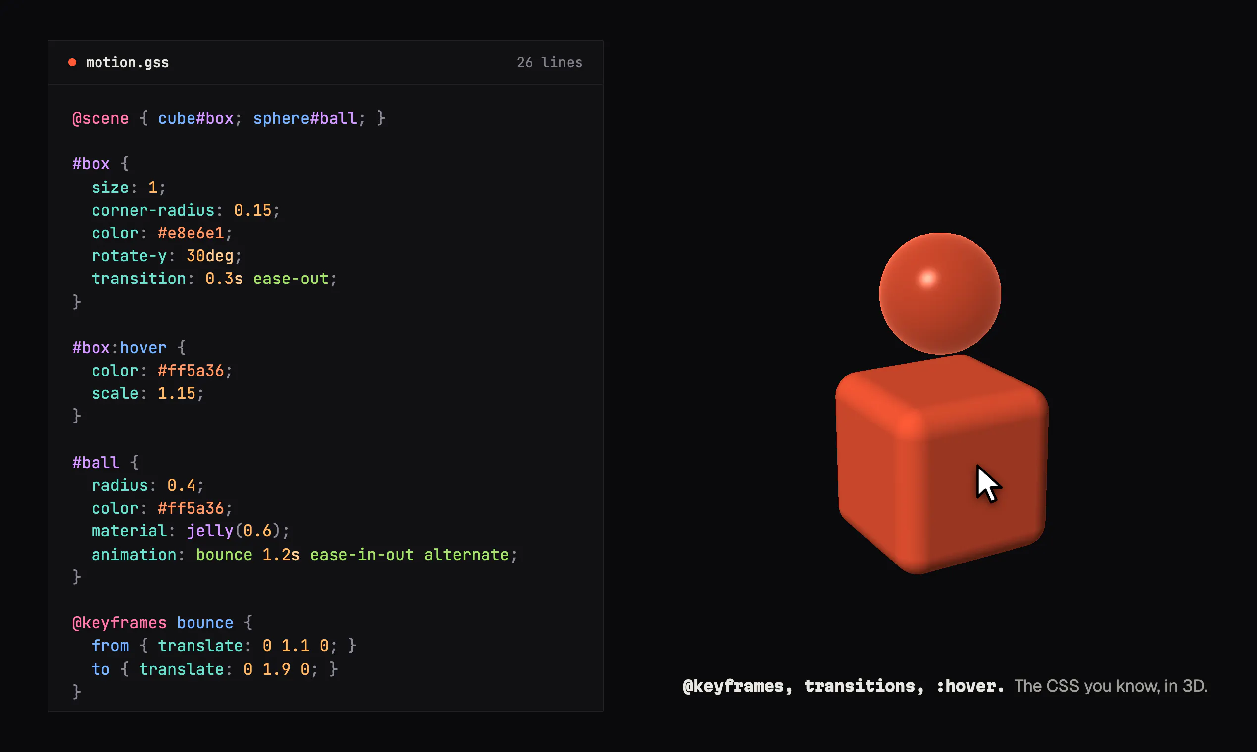
Task: Click the "to { translate: 0 1.9 0; }" line
Action: [x=214, y=669]
